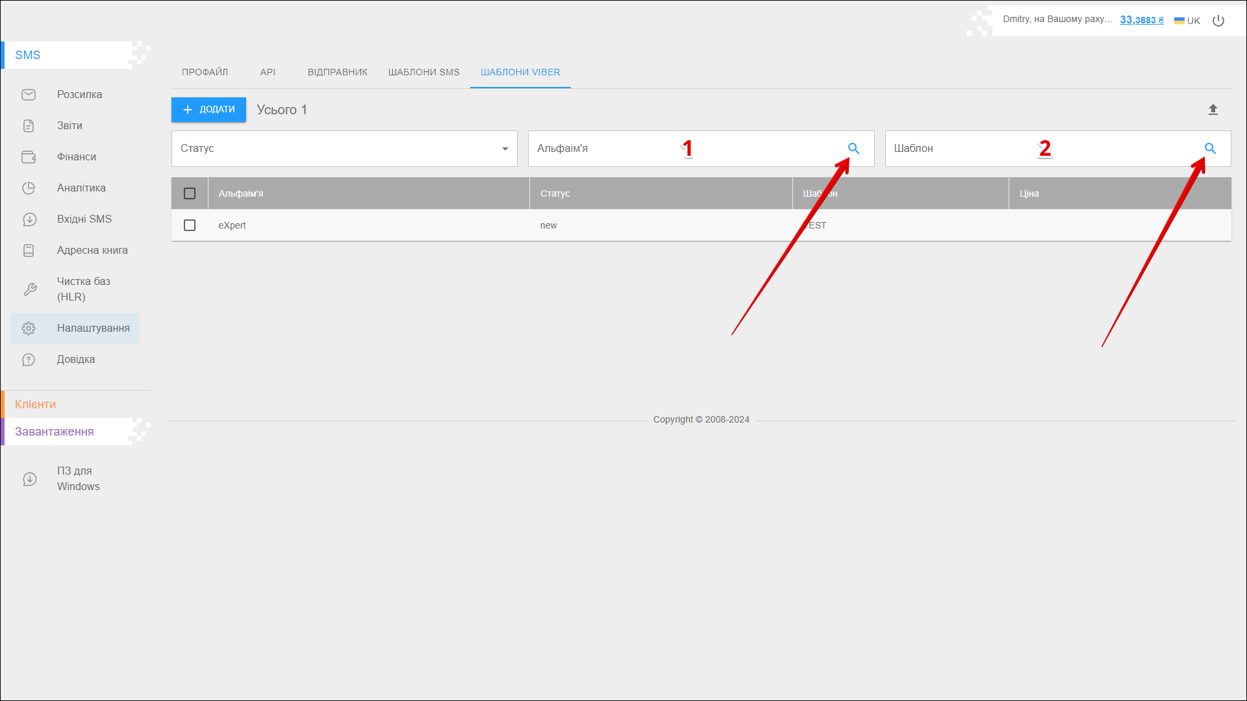This screenshot has width=1247, height=701.
Task: Expand the Клієнти section
Action: 36,404
